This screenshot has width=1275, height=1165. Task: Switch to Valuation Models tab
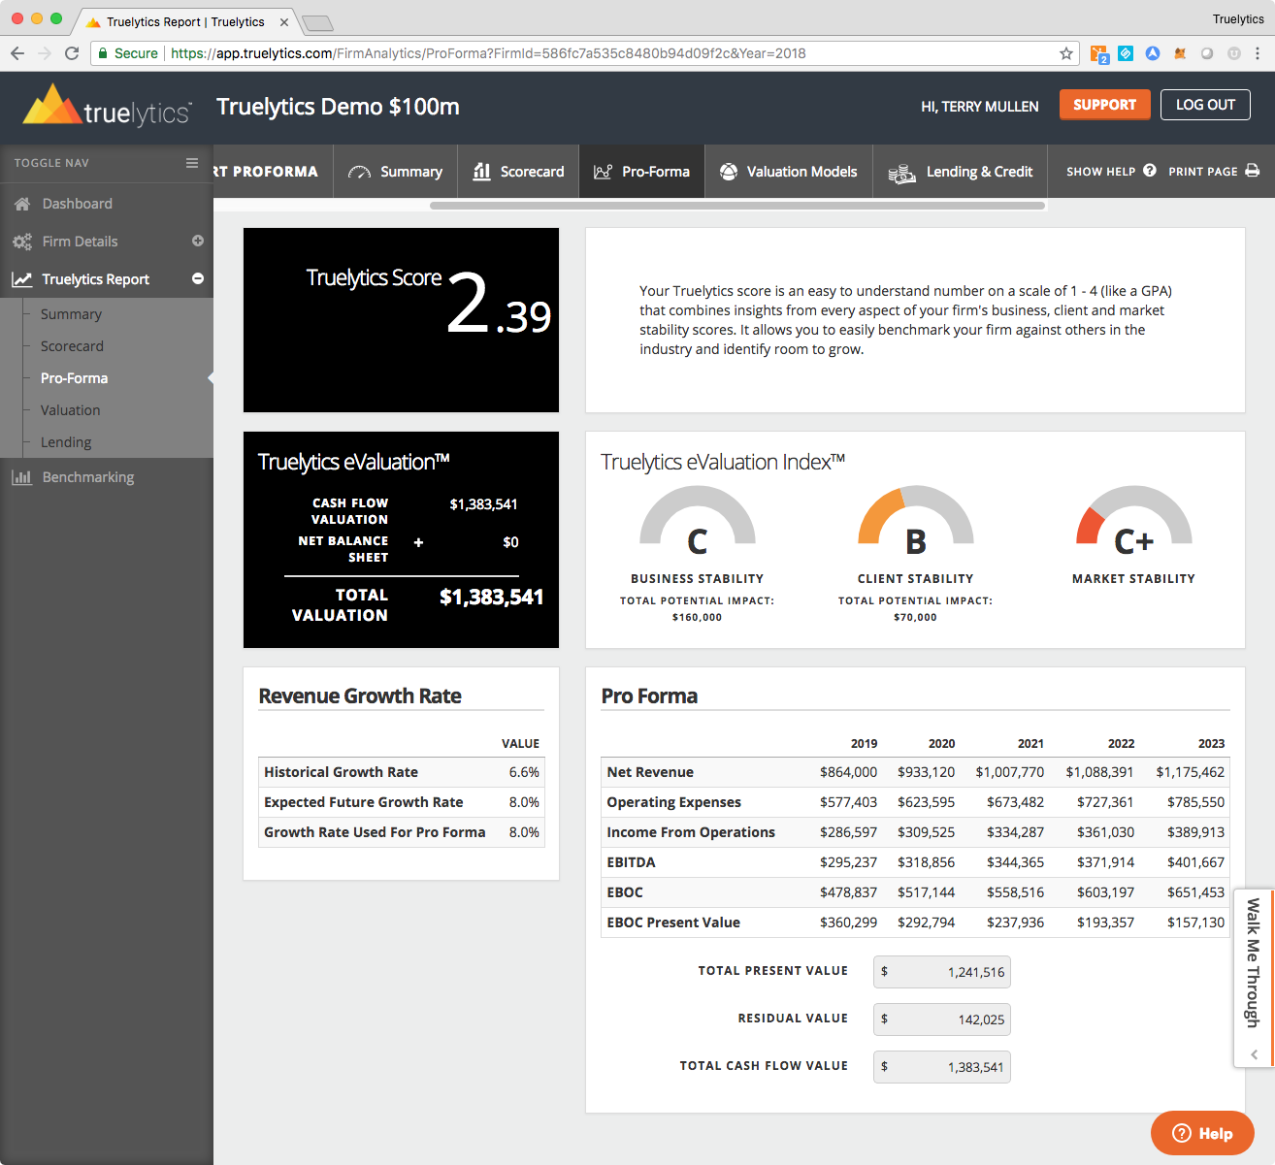tap(789, 172)
